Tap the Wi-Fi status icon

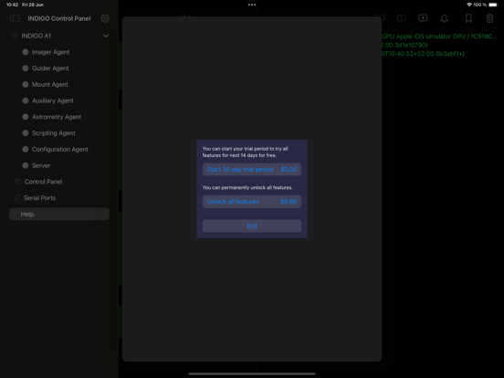[x=469, y=5]
